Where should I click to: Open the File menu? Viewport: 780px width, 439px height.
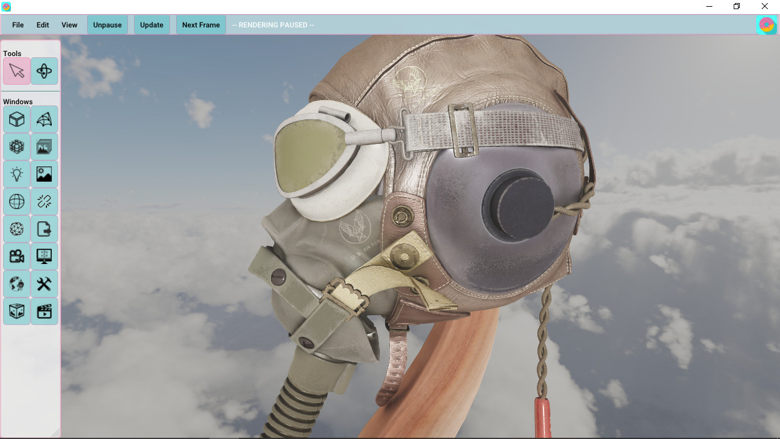click(x=18, y=25)
